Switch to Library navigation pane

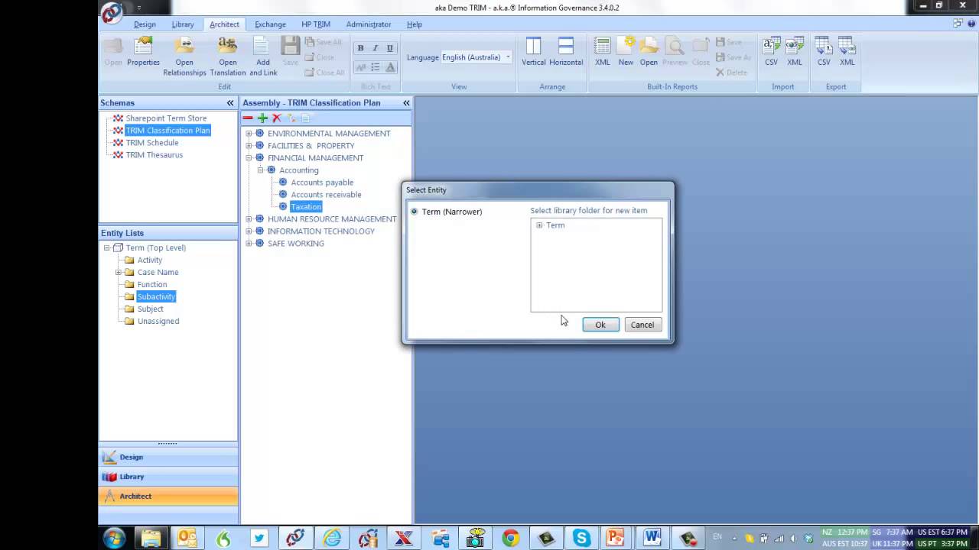click(x=168, y=477)
